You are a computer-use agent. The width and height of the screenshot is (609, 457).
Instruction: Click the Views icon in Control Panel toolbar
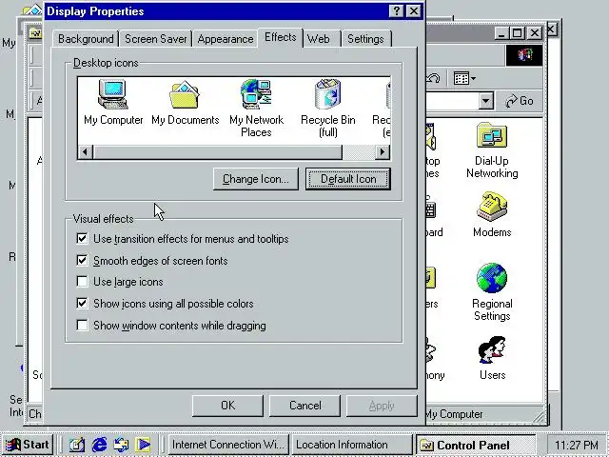(x=461, y=78)
